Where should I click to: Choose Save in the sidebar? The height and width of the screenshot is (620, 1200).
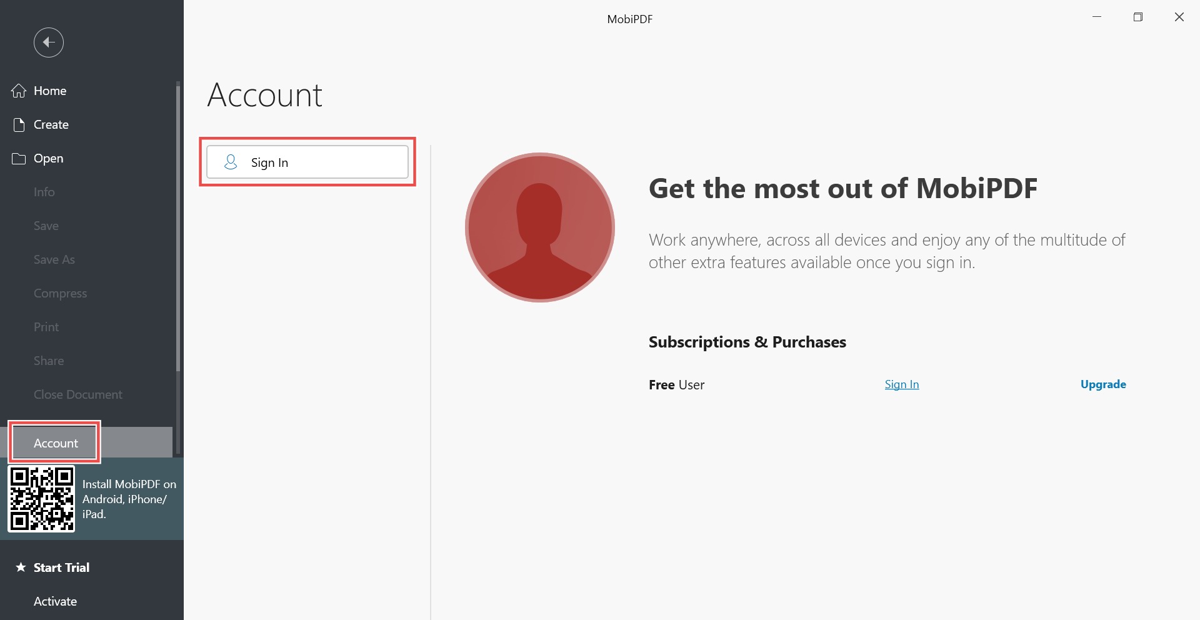click(x=86, y=226)
